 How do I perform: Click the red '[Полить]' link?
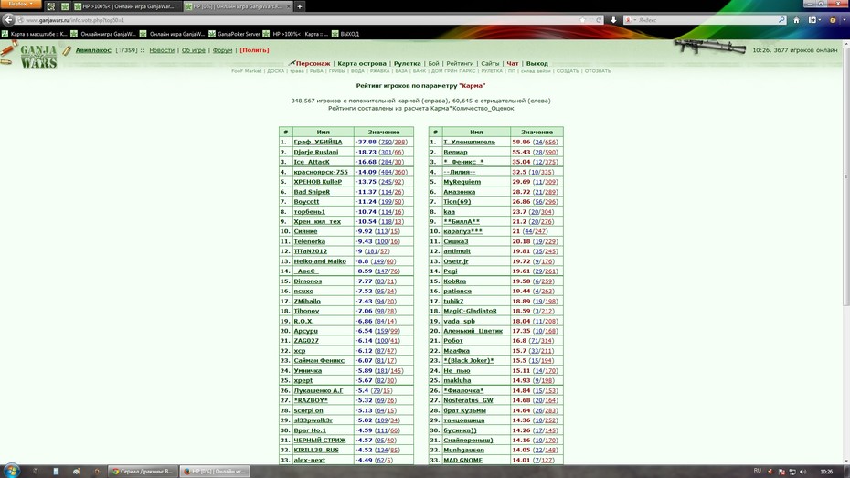pyautogui.click(x=254, y=50)
